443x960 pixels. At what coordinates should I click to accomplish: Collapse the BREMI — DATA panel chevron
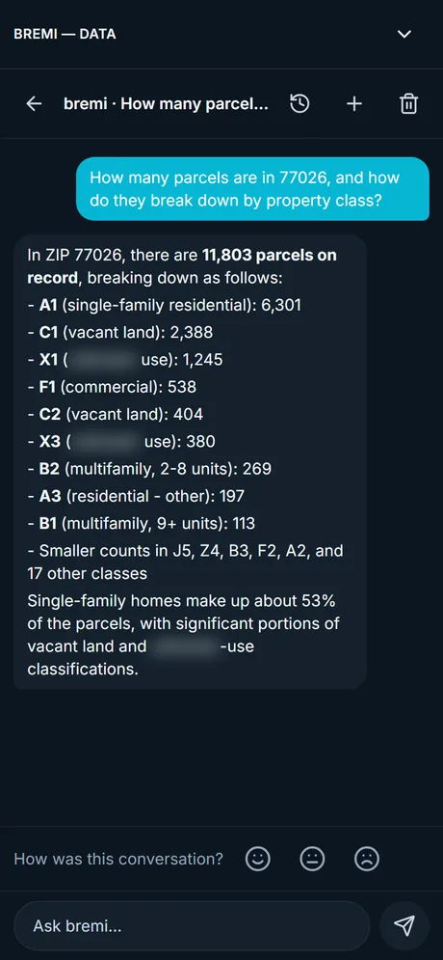click(404, 35)
